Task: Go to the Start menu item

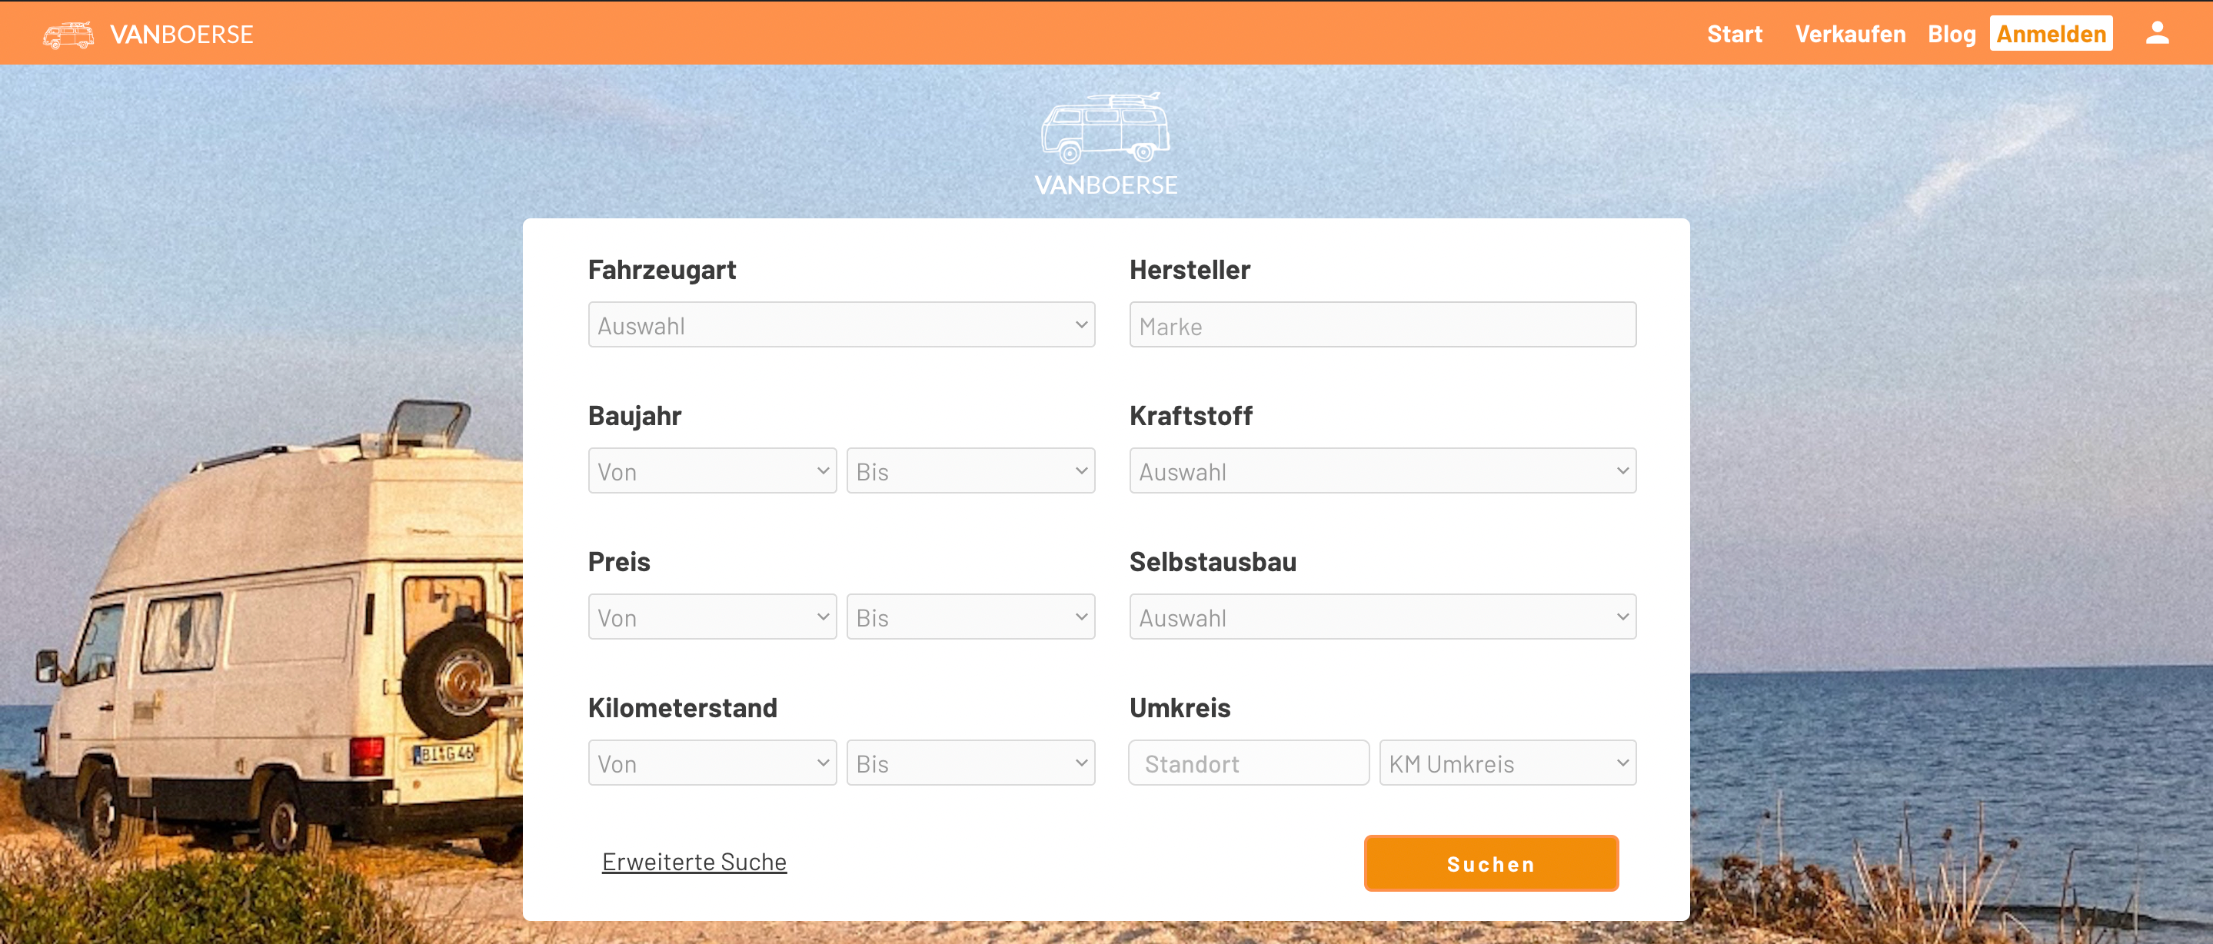Action: coord(1734,35)
